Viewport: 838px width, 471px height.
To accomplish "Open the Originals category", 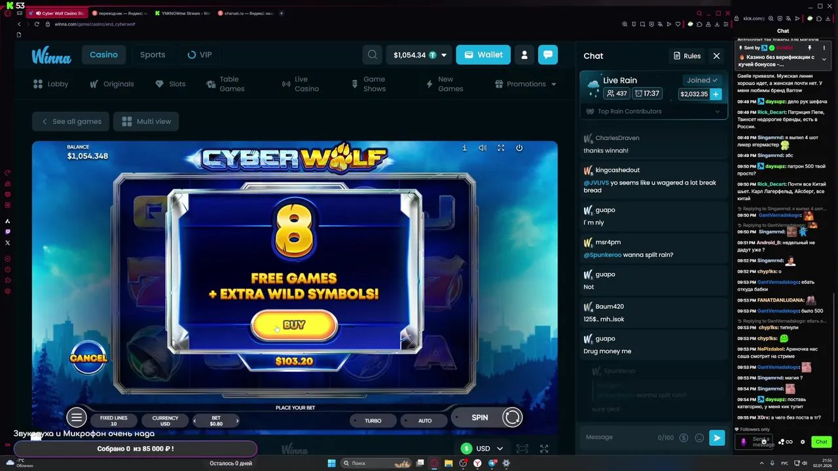I will click(x=111, y=84).
